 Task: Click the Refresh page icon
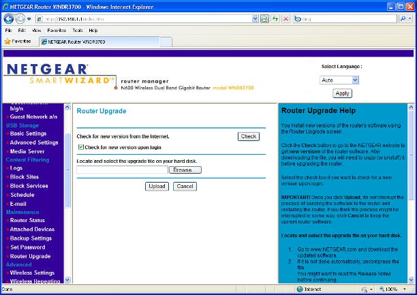pyautogui.click(x=275, y=19)
